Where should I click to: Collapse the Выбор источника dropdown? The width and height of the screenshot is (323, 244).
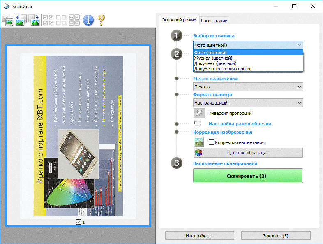point(248,45)
